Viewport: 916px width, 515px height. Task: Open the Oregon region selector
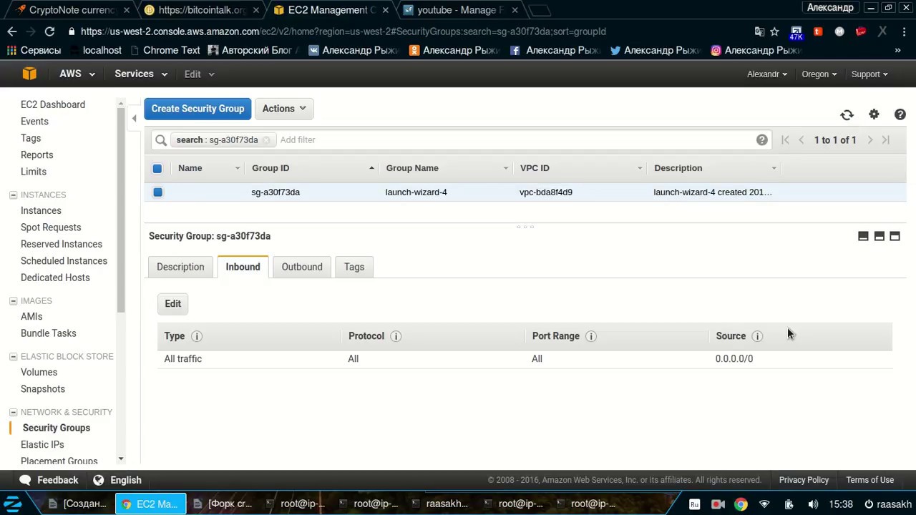point(819,74)
